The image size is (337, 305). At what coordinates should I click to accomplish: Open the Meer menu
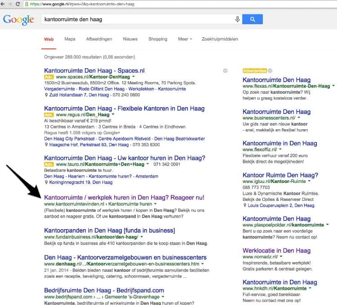click(x=185, y=39)
